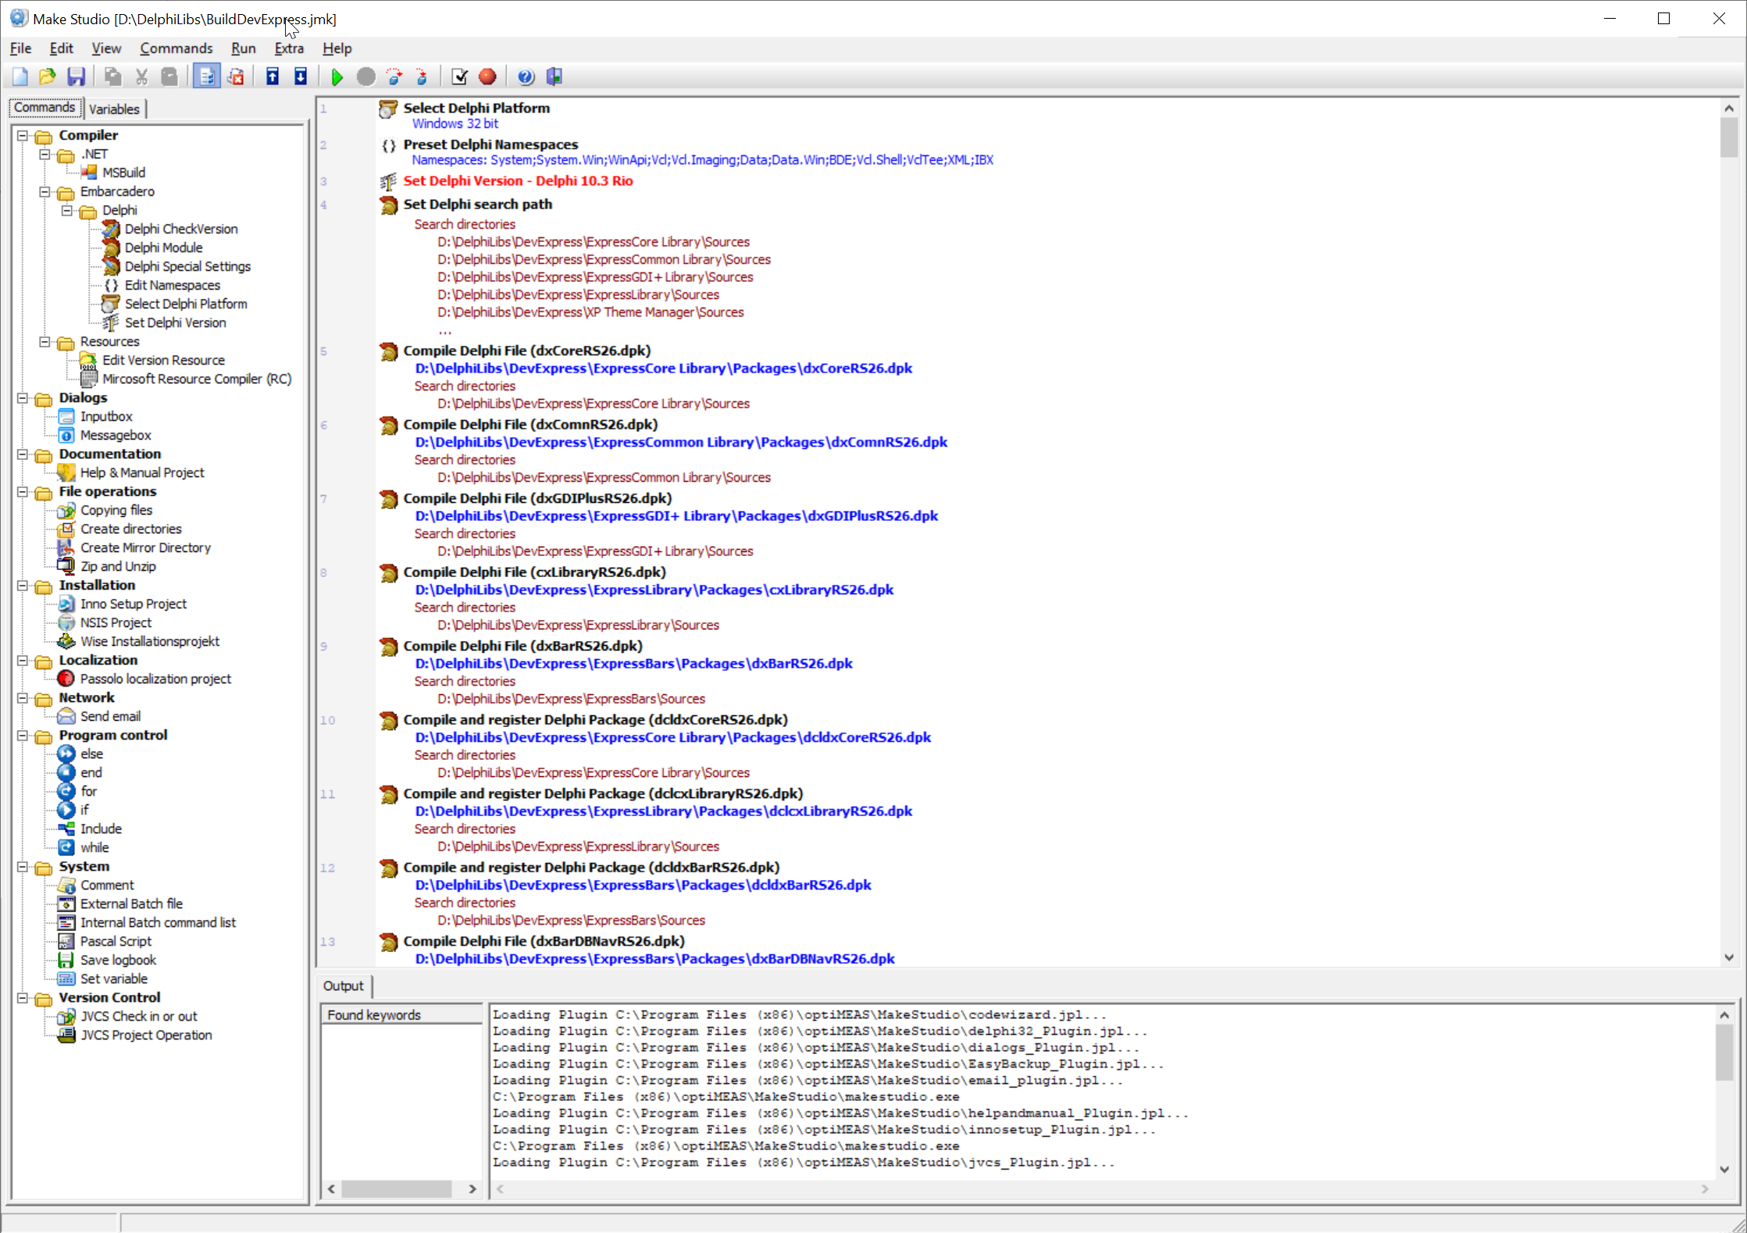
Task: Click the checkmark toggle icon in toolbar
Action: tap(459, 77)
